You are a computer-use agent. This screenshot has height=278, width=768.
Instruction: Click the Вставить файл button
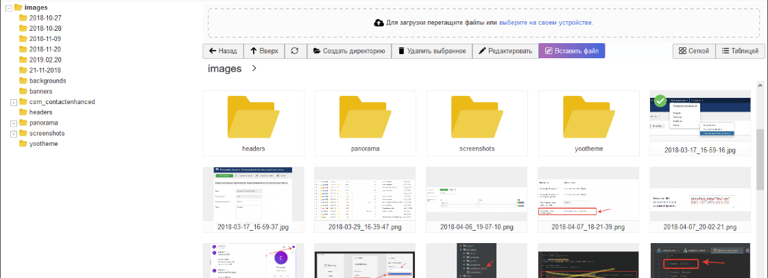tap(572, 51)
